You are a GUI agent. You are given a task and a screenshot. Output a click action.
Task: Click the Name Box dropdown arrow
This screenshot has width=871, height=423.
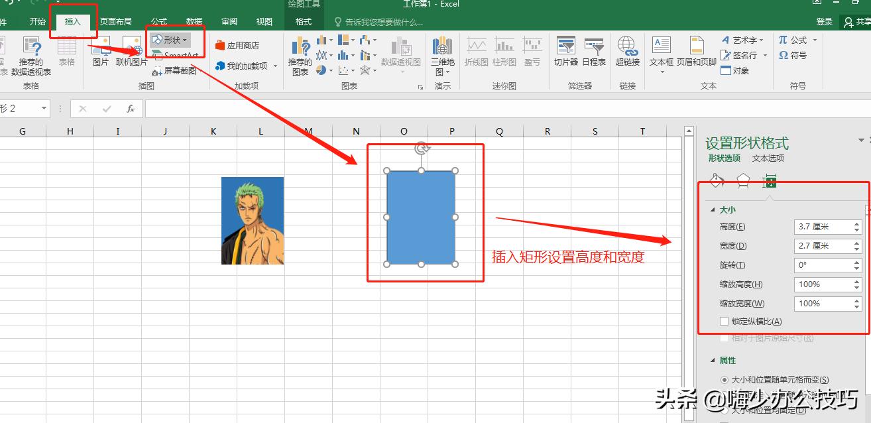tap(44, 108)
